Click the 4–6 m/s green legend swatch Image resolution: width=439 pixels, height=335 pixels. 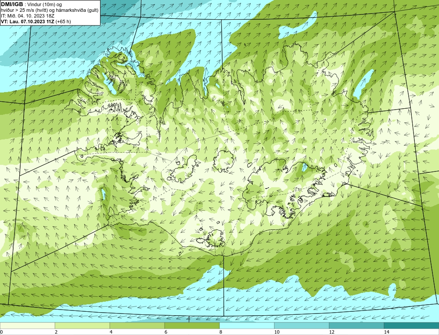tap(137, 325)
